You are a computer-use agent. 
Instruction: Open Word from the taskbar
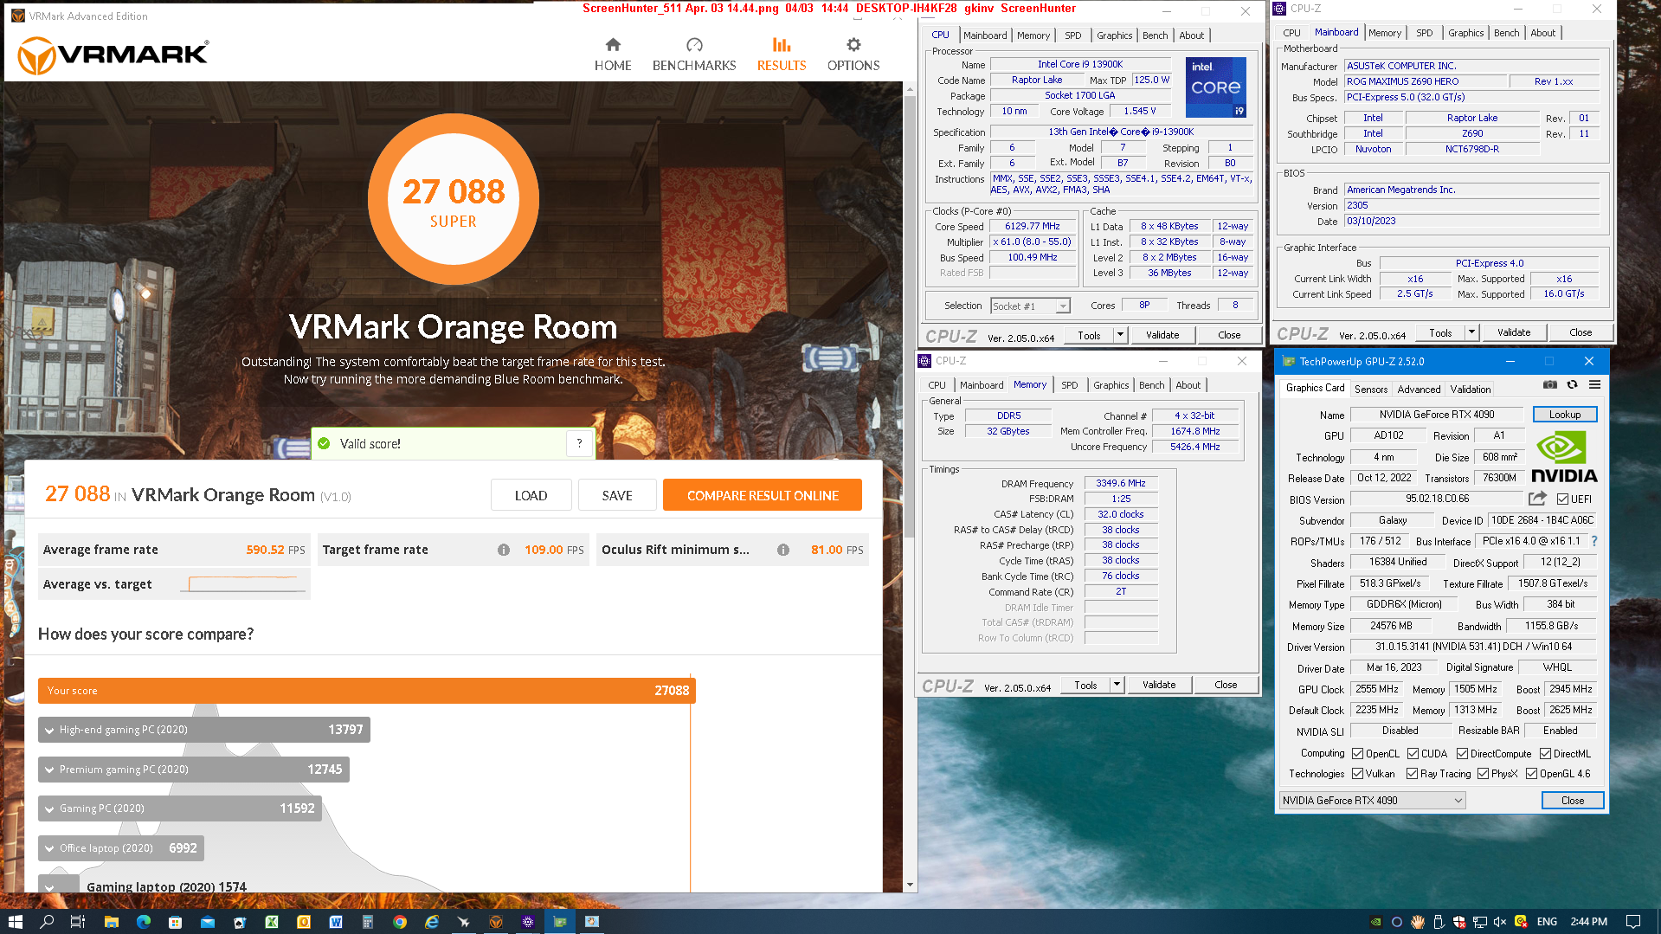point(336,921)
